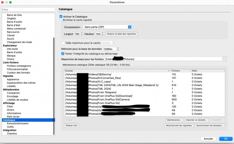Toggle Utiliser le cache vignette checkbox
234x144 pixels.
pos(64,20)
